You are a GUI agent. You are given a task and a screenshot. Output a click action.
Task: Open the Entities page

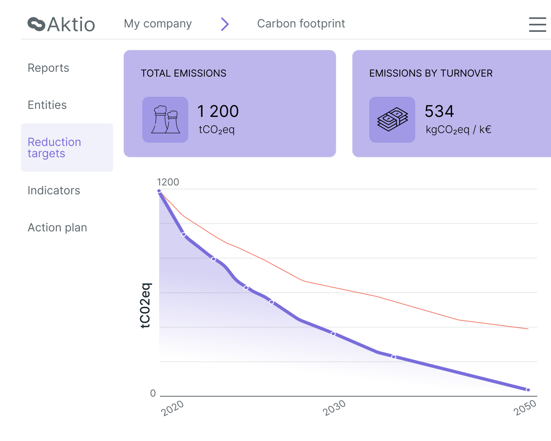pyautogui.click(x=47, y=105)
